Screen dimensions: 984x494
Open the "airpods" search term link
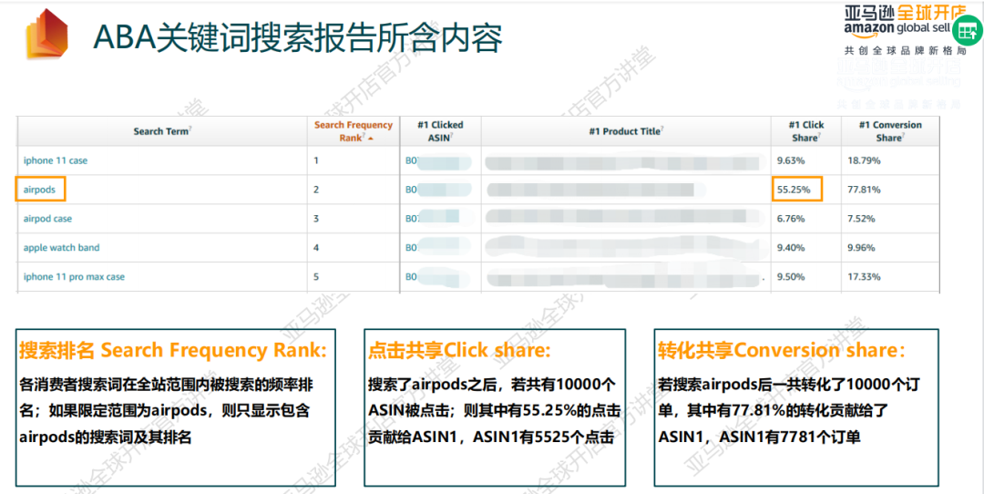pyautogui.click(x=39, y=190)
